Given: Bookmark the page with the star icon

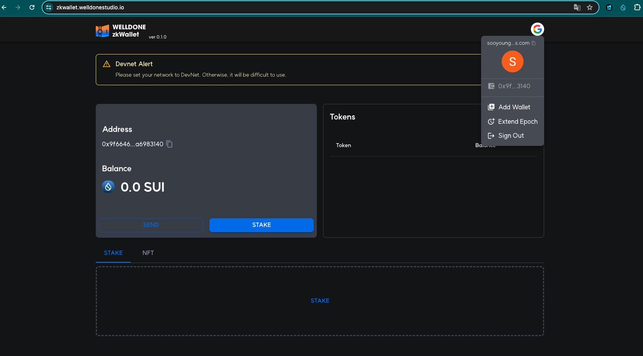Looking at the screenshot, I should [590, 7].
